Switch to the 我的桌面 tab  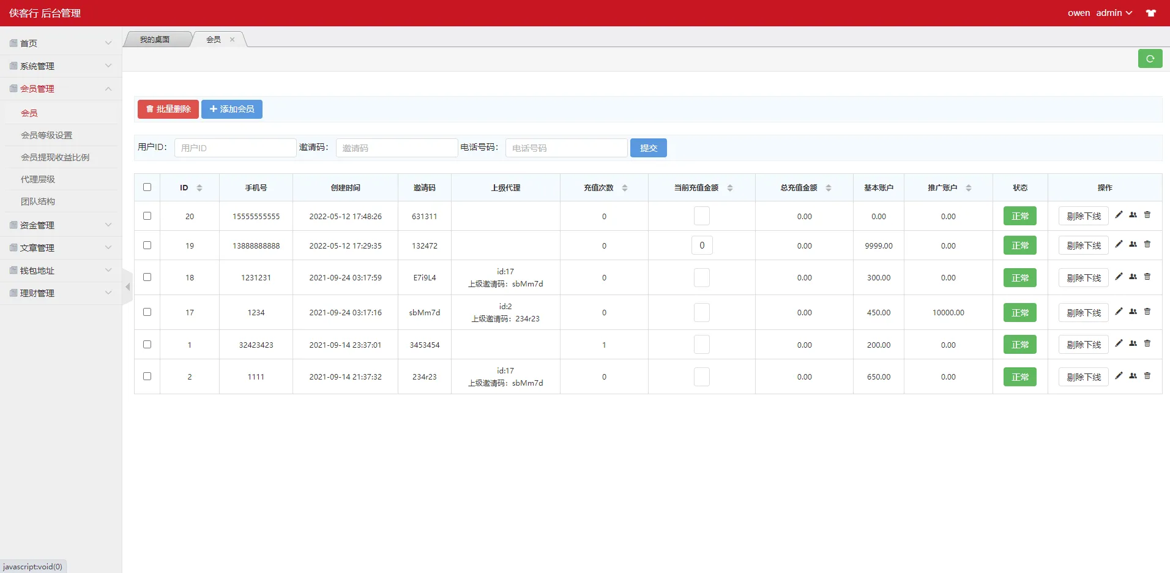tap(155, 39)
